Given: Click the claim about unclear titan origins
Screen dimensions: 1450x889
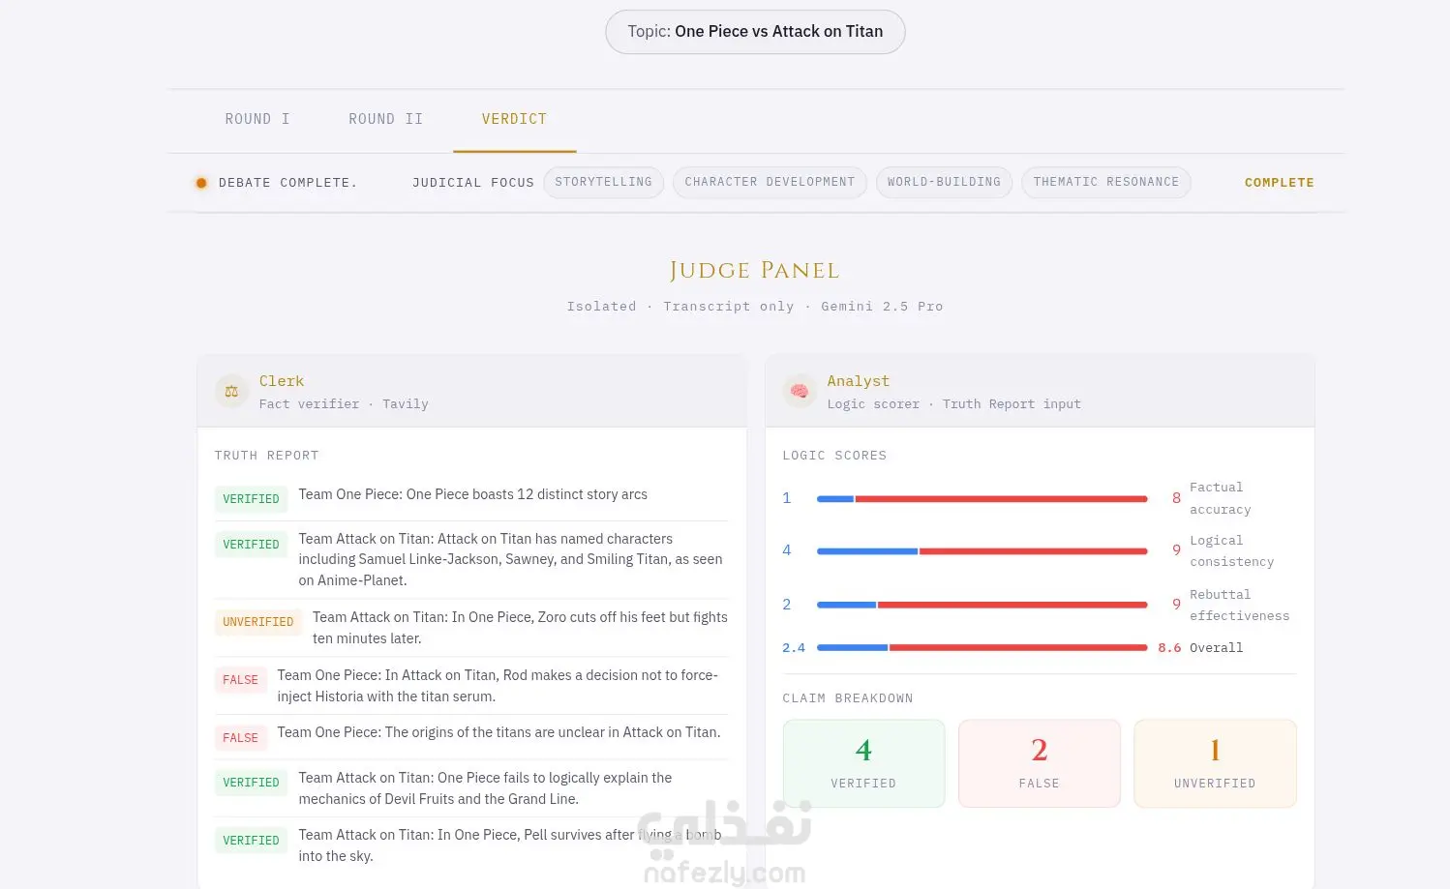Looking at the screenshot, I should click(x=499, y=732).
